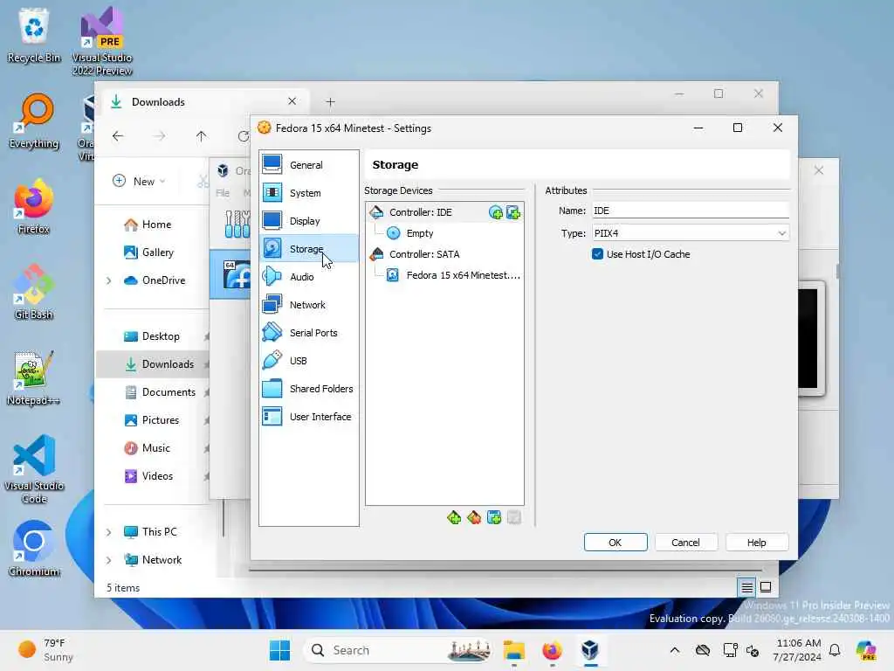This screenshot has height=671, width=894.
Task: Open the Windows Start menu
Action: pos(279,650)
